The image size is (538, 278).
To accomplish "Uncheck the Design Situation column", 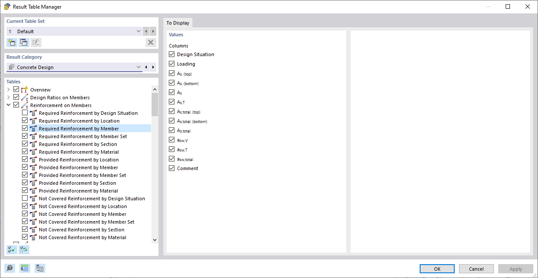I will pos(171,54).
